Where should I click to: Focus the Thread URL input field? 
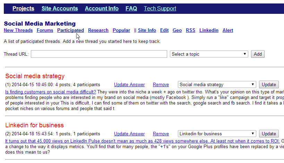click(x=99, y=54)
